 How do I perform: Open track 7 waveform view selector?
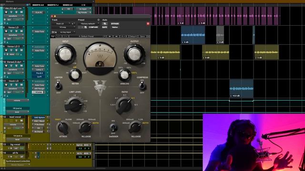tap(14, 16)
